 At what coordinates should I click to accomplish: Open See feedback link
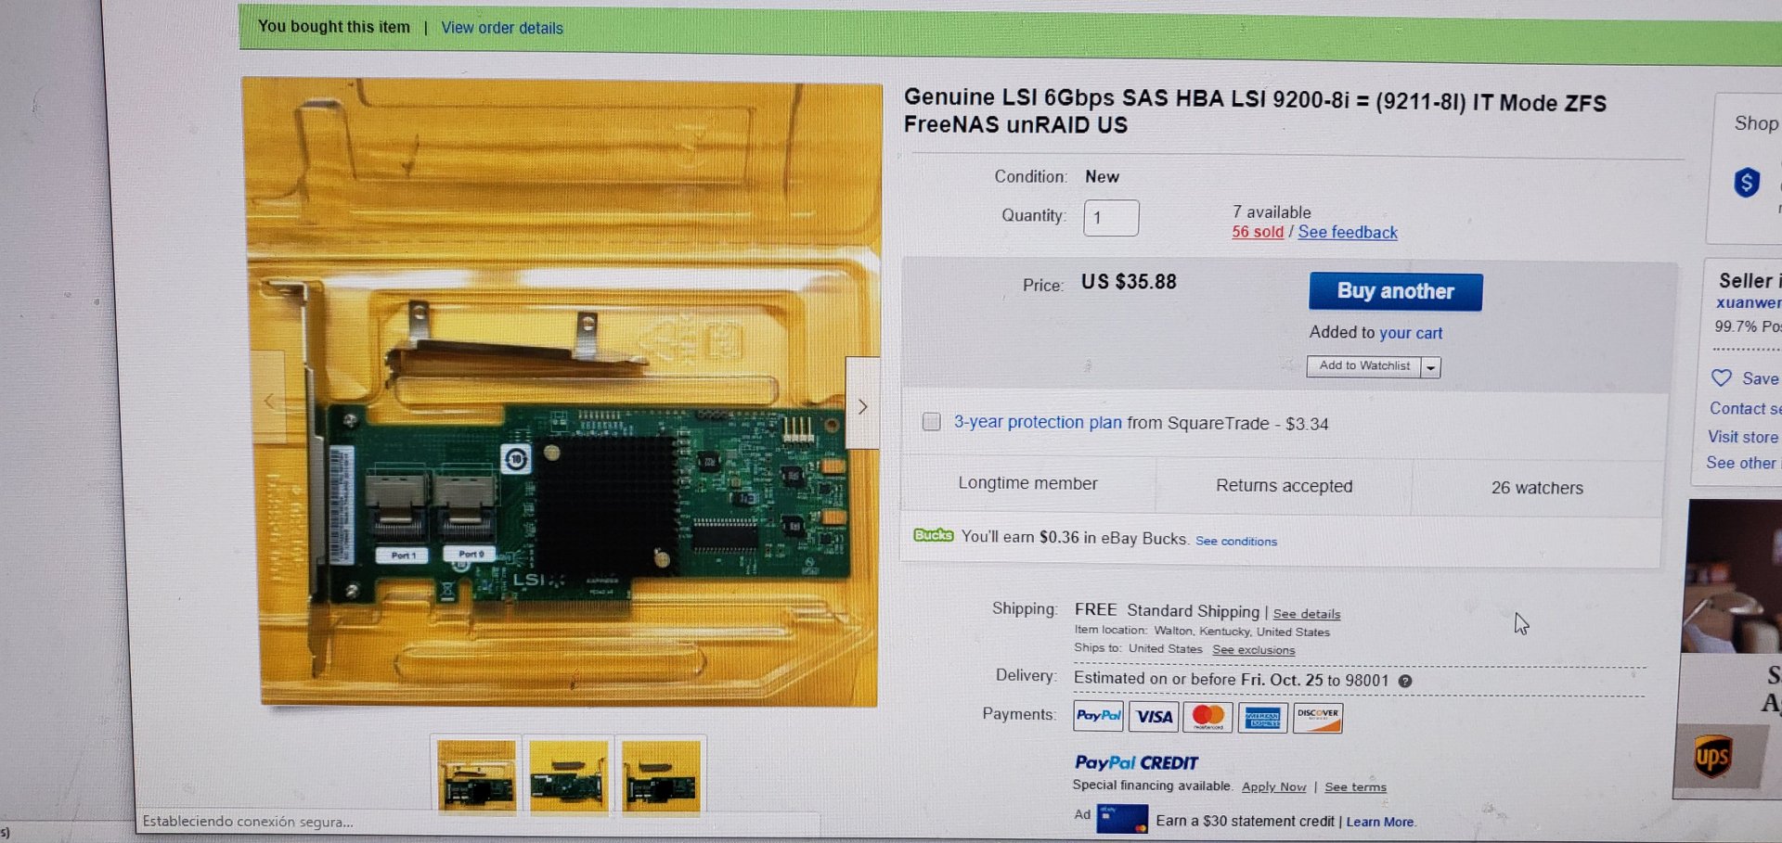coord(1348,233)
